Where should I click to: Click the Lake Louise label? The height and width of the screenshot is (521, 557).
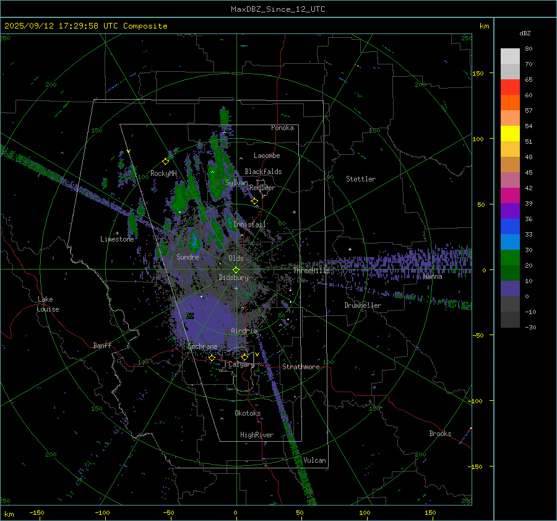pyautogui.click(x=48, y=304)
